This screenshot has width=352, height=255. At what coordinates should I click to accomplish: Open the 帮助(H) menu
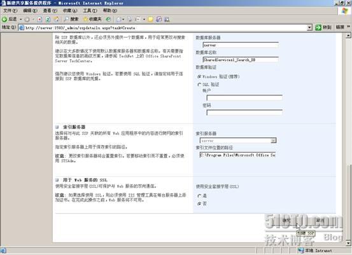[110, 11]
